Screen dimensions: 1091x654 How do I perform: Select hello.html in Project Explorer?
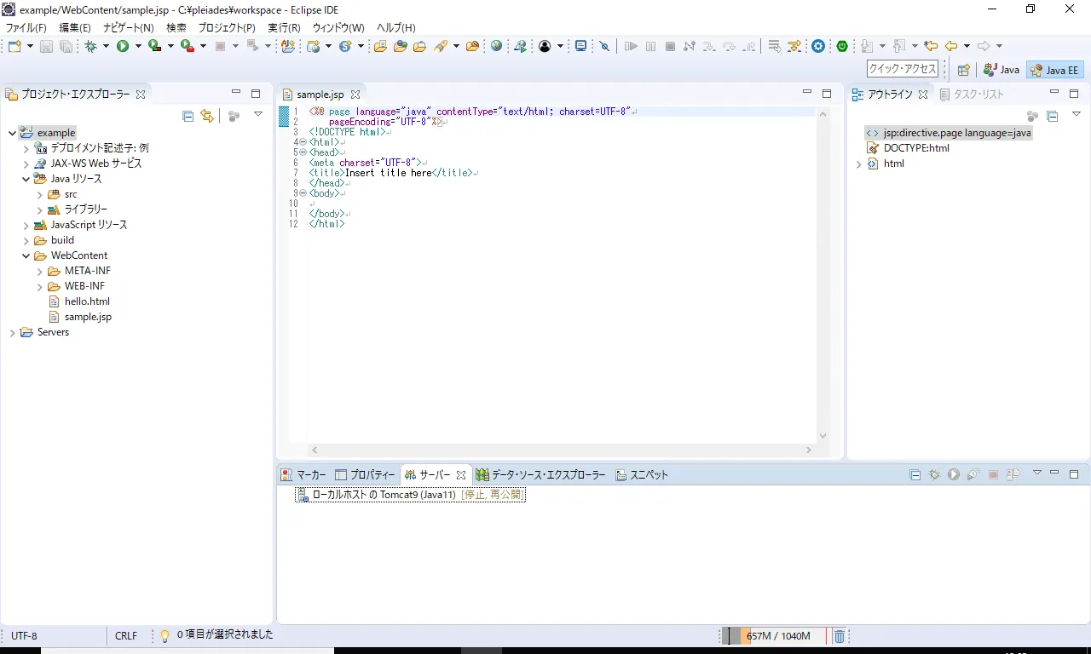click(87, 301)
